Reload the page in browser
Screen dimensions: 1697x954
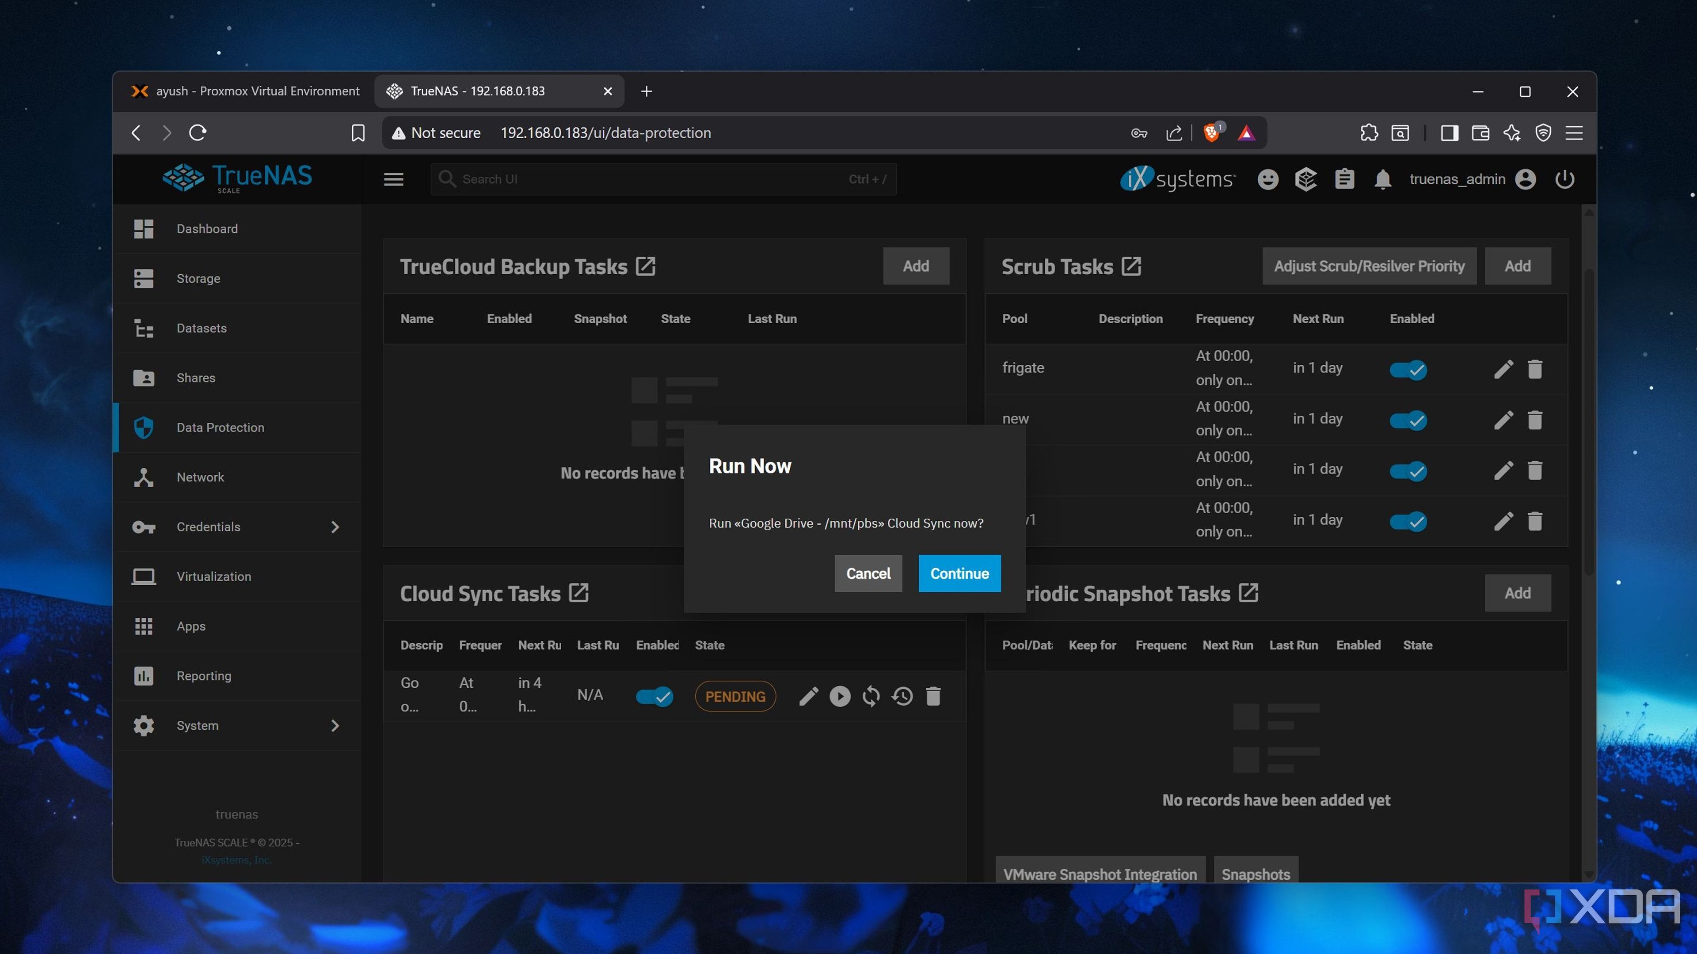[x=198, y=133]
